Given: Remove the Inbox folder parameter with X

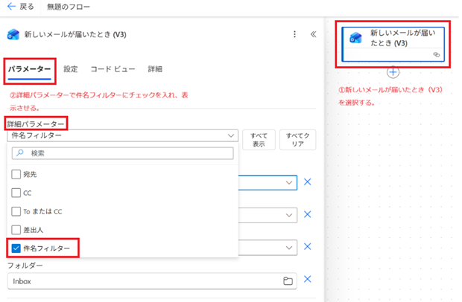Looking at the screenshot, I should pyautogui.click(x=307, y=280).
